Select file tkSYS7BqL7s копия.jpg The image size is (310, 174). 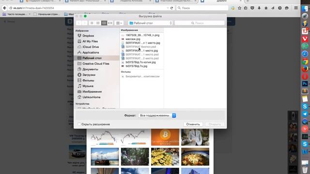(x=140, y=62)
